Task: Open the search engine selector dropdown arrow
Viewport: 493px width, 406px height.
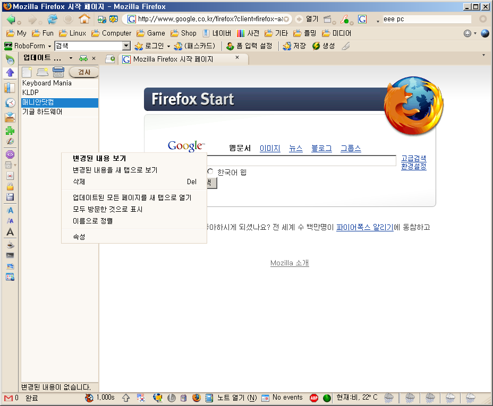Action: [x=378, y=21]
